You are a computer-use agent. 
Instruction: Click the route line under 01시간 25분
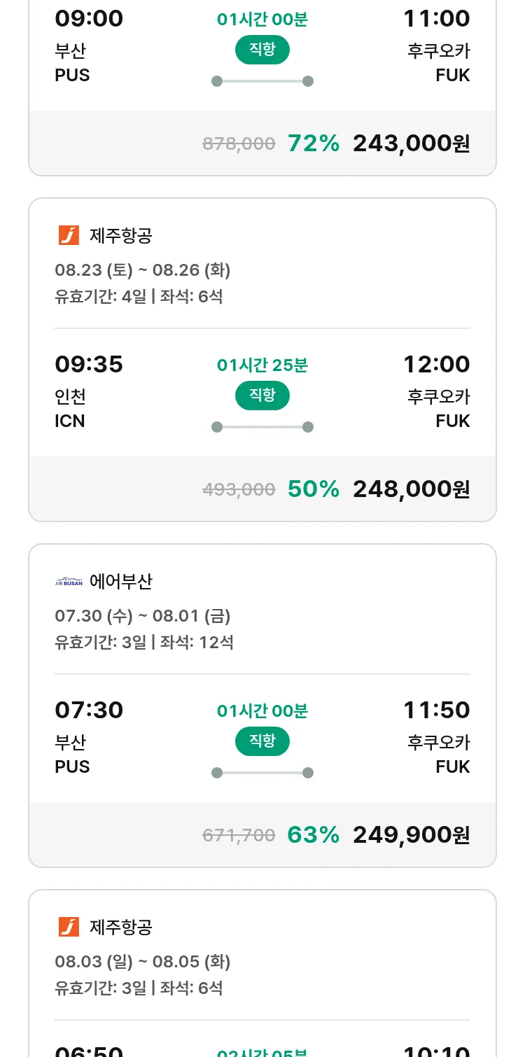point(262,427)
